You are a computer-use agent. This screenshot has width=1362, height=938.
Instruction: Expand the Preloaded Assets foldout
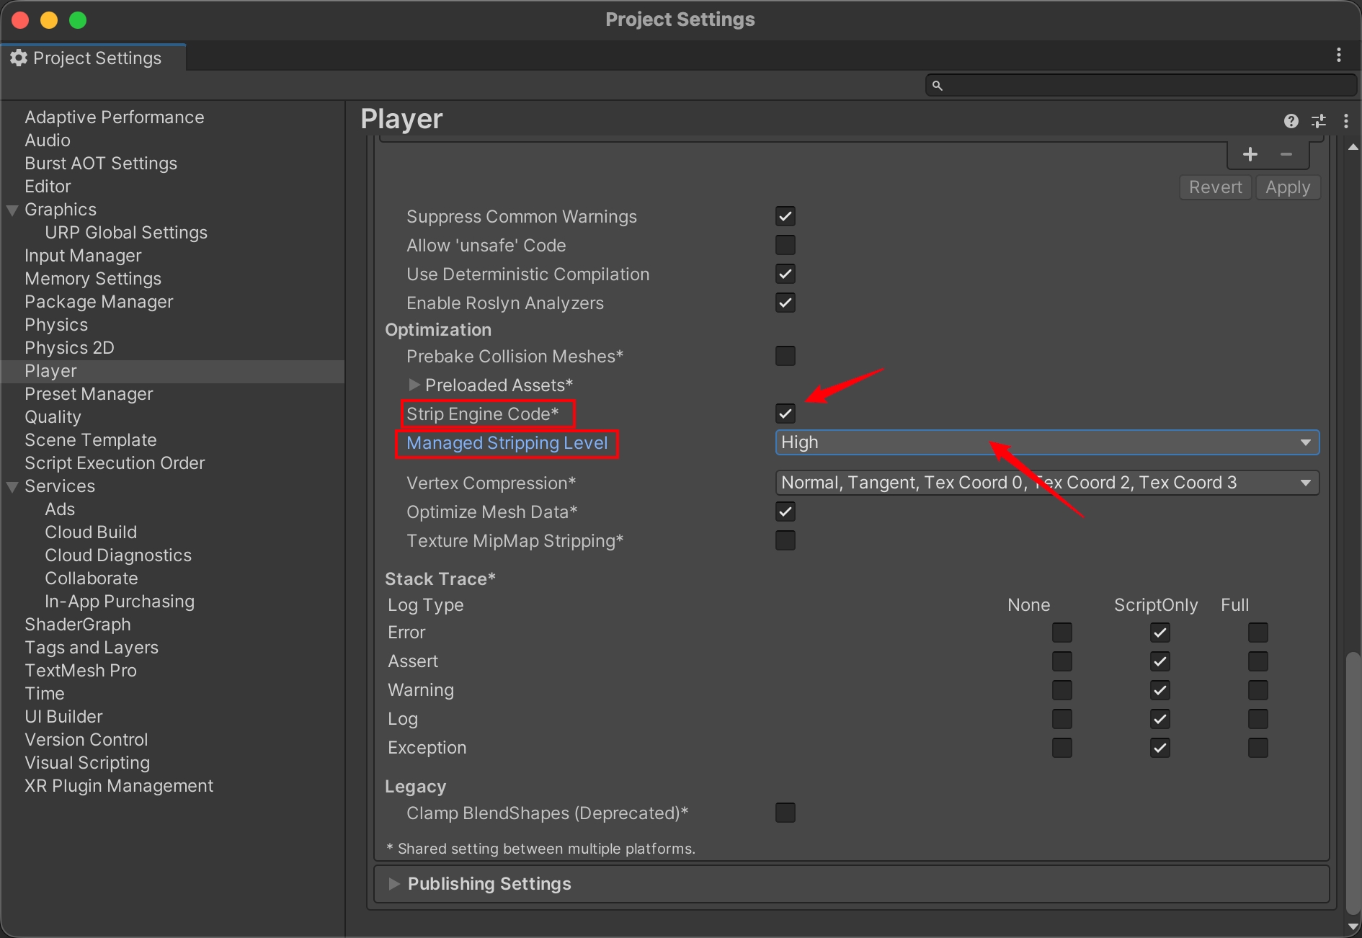pos(414,385)
